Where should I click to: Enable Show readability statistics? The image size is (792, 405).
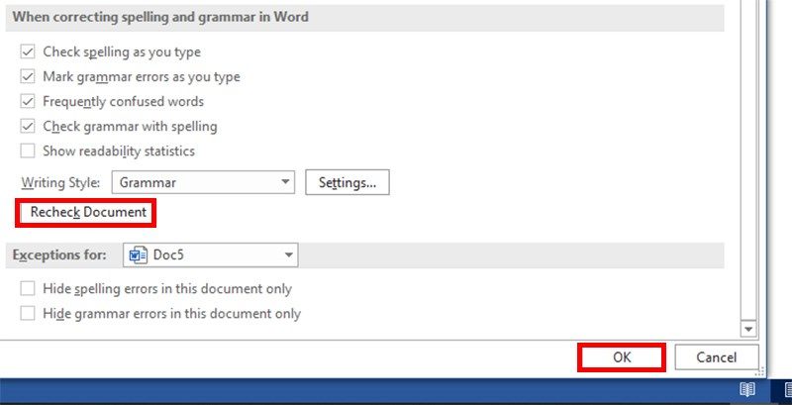click(x=28, y=151)
